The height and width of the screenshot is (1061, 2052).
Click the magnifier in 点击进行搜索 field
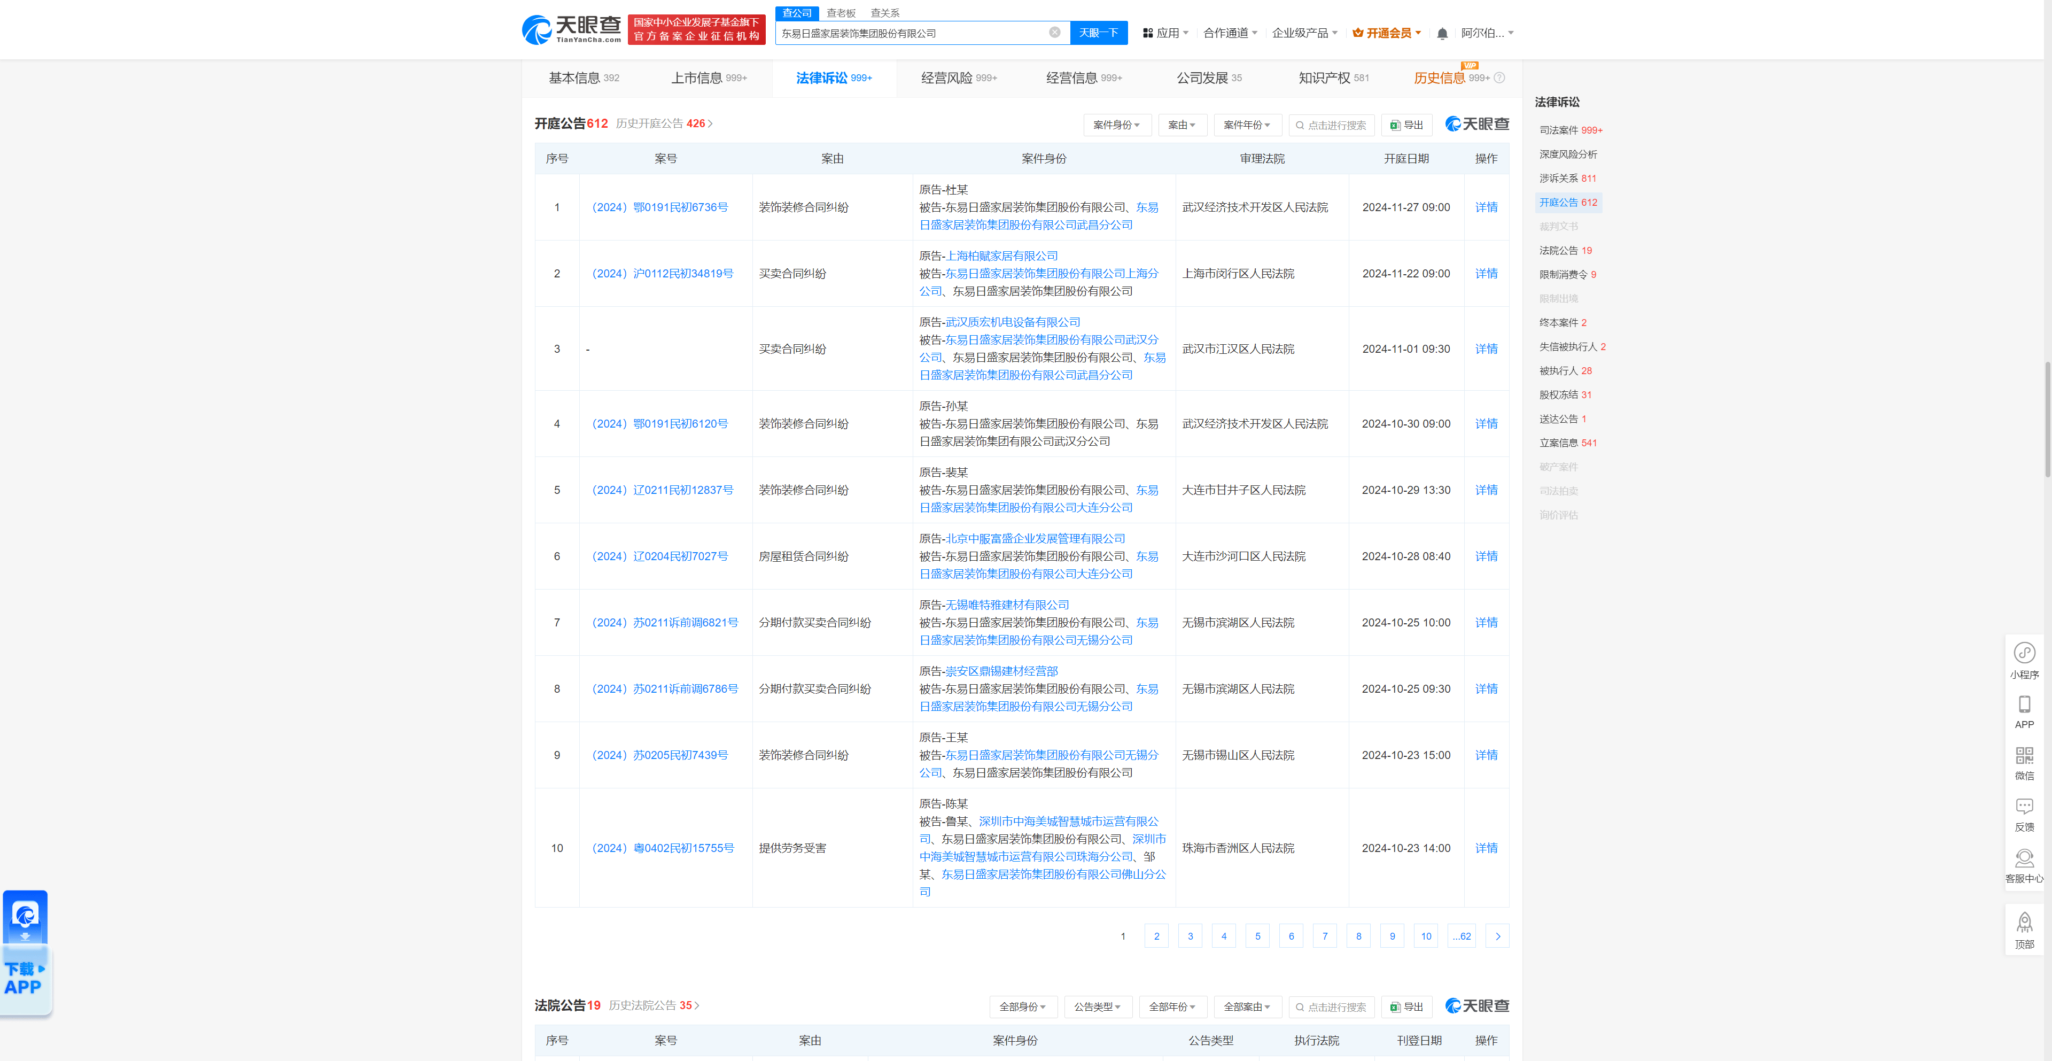tap(1299, 125)
